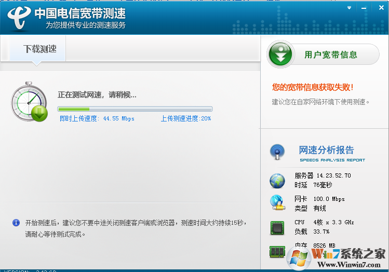The height and width of the screenshot is (272, 389).
Task: Select server IP 14.23.52.70 text
Action: pyautogui.click(x=333, y=175)
